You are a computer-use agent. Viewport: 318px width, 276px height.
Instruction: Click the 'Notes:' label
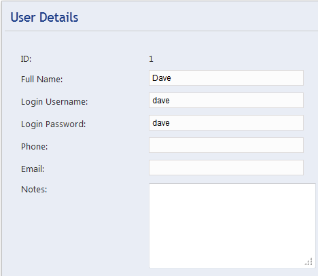point(34,190)
